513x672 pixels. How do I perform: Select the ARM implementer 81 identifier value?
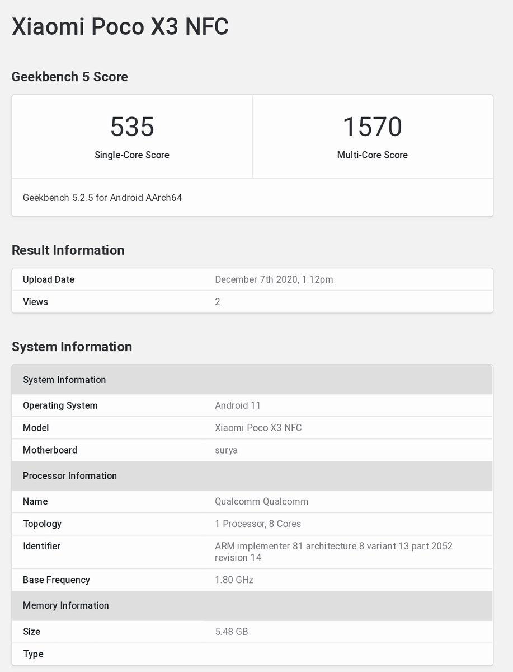click(333, 552)
